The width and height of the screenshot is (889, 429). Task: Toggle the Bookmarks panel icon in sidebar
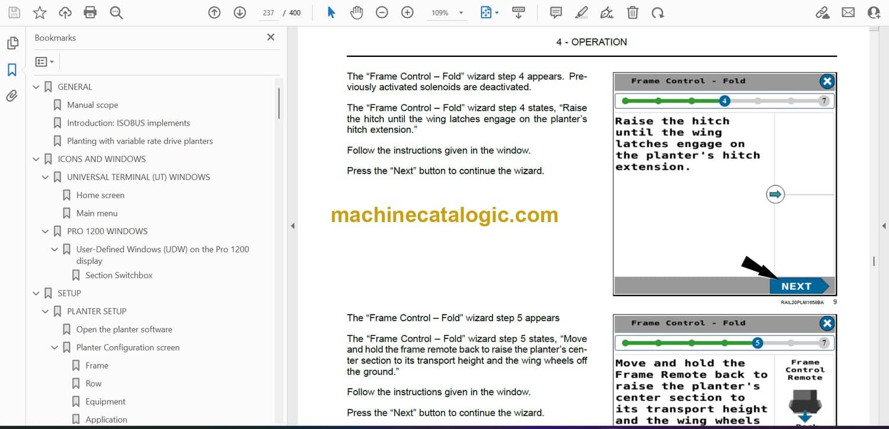click(x=12, y=70)
